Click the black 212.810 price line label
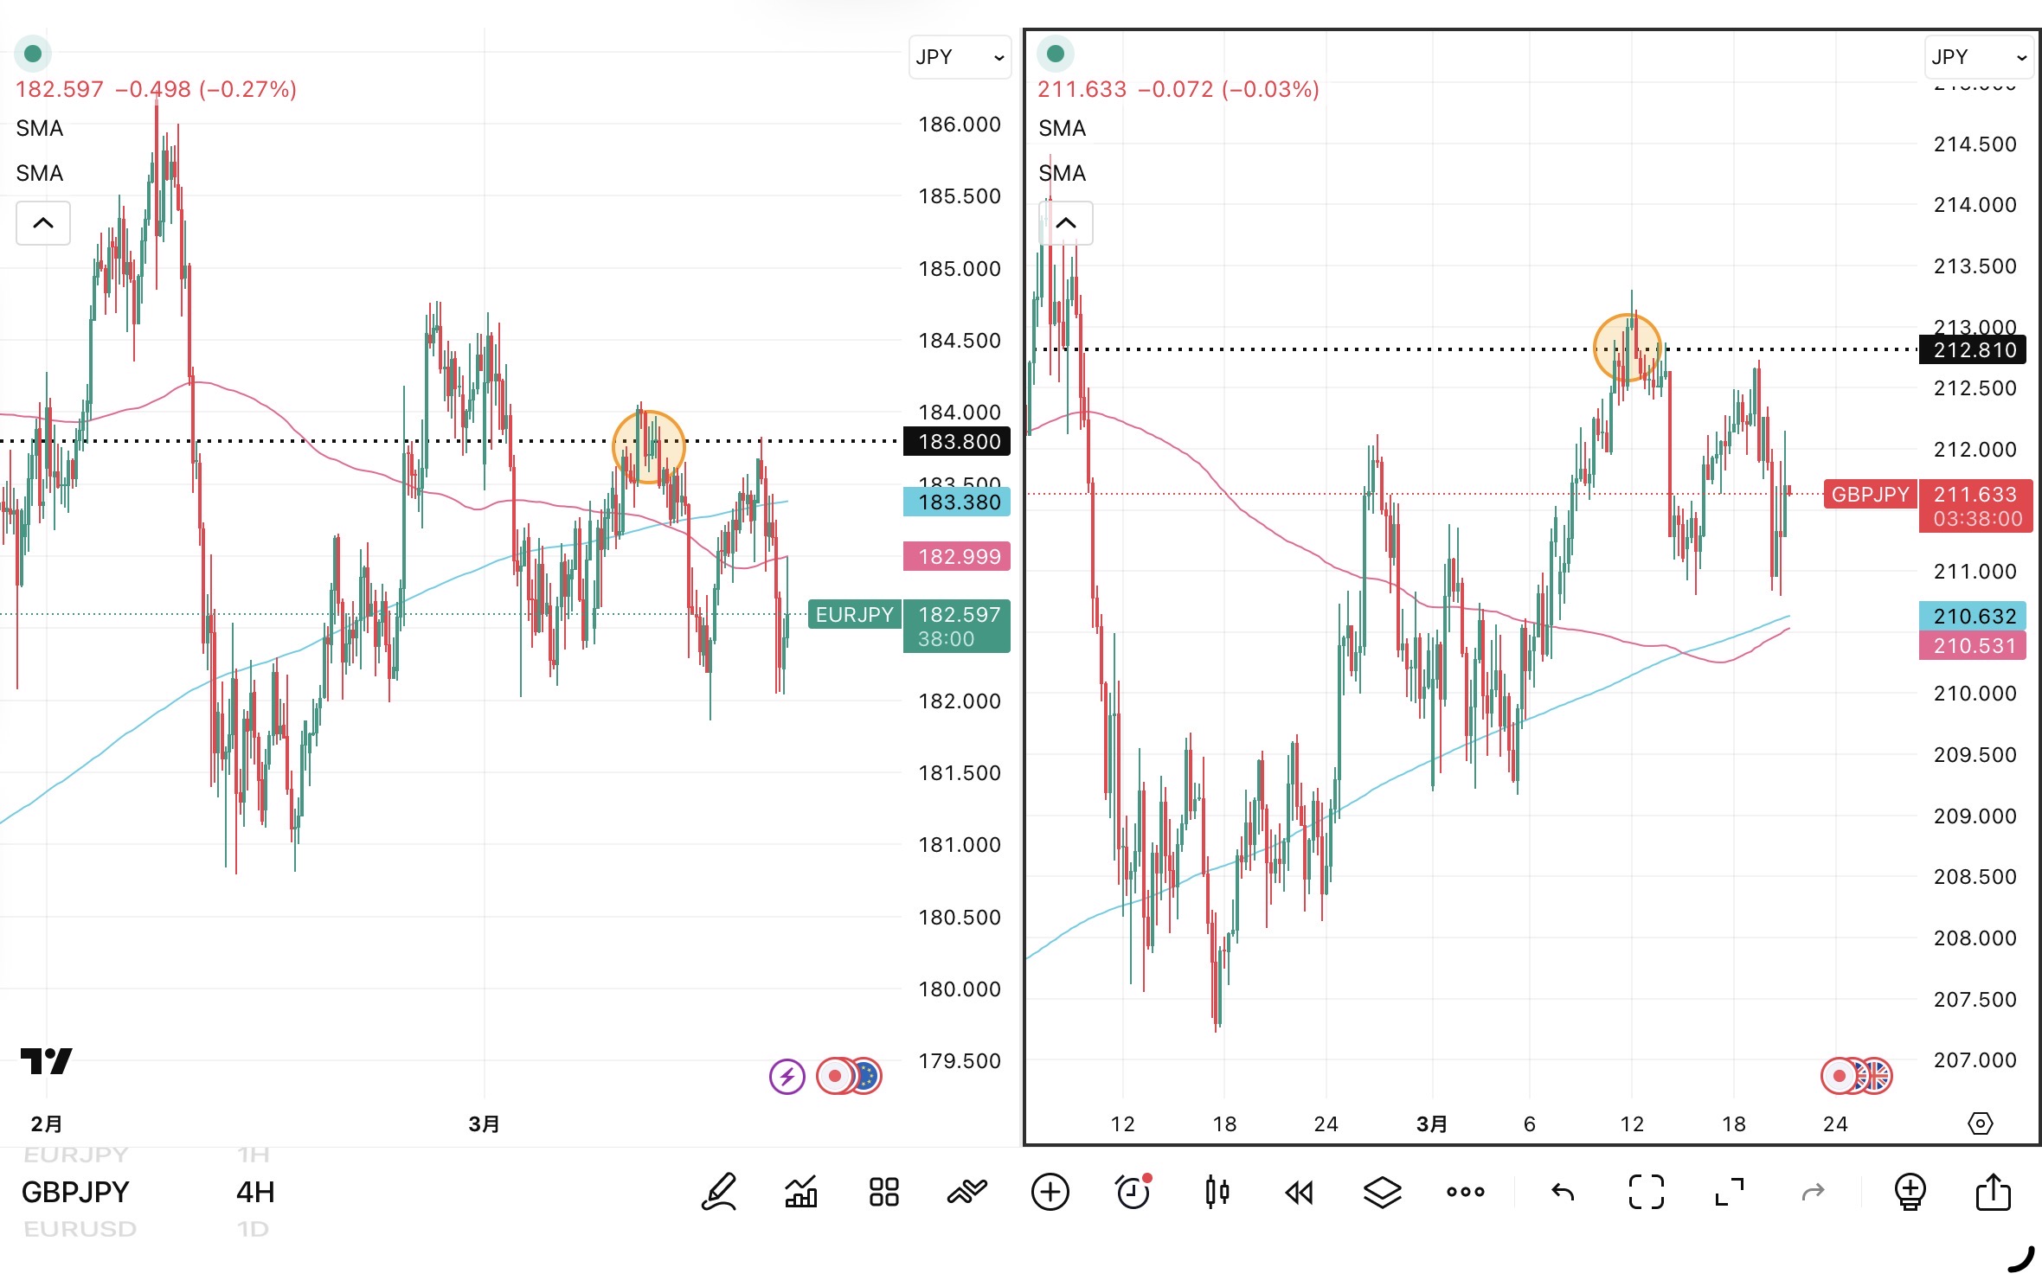Screen dimensions: 2042x1280 coord(1975,350)
